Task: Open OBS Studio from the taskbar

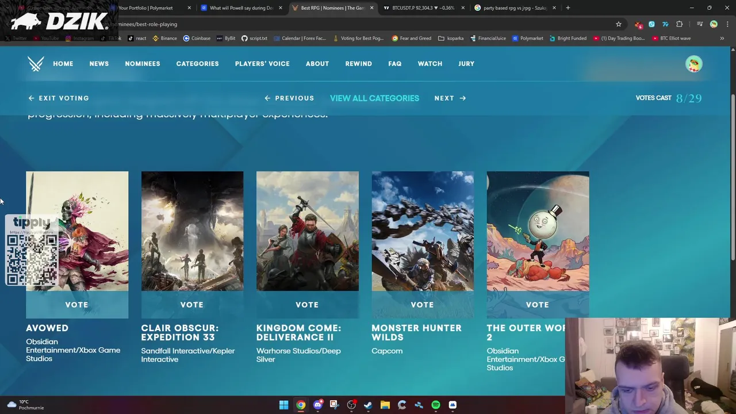Action: [x=351, y=405]
